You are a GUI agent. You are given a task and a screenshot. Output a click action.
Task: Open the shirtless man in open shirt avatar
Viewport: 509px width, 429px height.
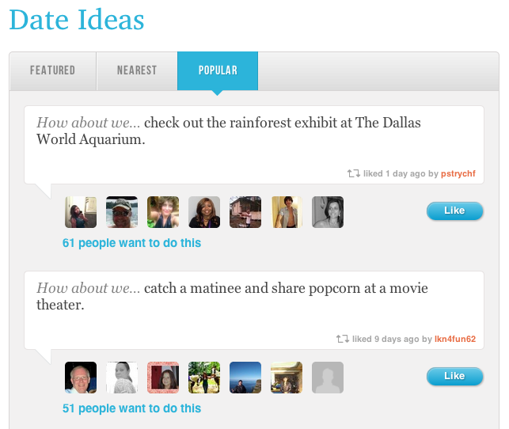287,212
